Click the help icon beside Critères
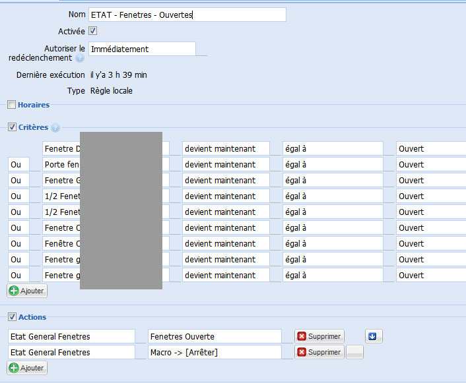The width and height of the screenshot is (466, 383). (x=55, y=128)
